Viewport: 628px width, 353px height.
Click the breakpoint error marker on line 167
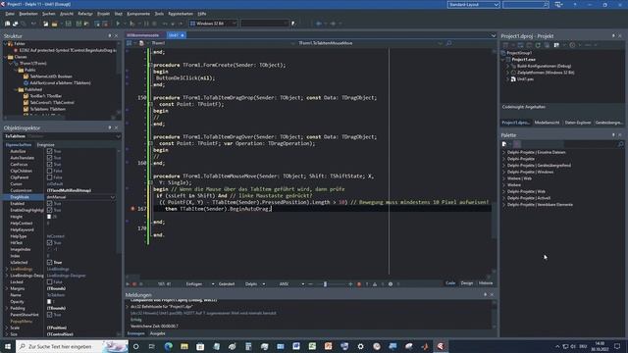pos(132,209)
